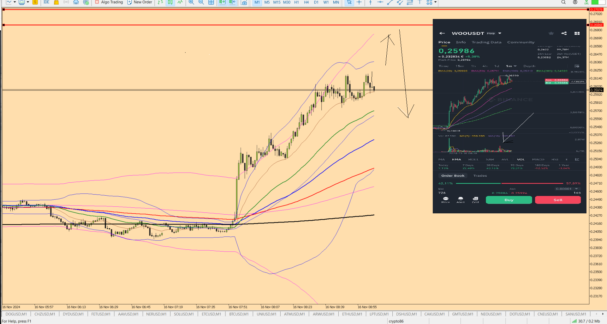This screenshot has width=607, height=324.
Task: Click the back arrow beside WOOUSDT
Action: [442, 33]
